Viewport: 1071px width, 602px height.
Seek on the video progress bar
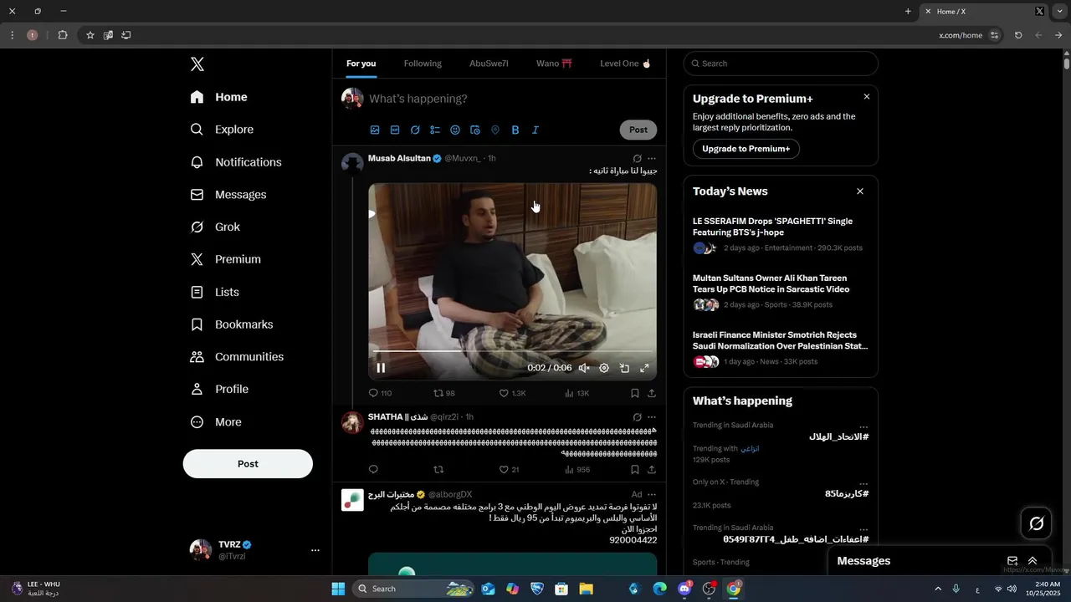click(x=512, y=352)
